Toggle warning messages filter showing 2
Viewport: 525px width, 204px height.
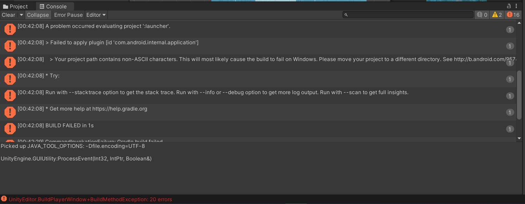[497, 15]
